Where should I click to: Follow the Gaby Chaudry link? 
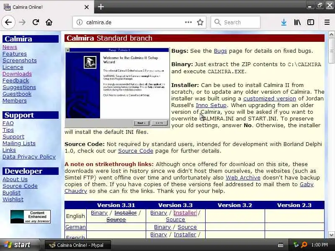point(307,184)
